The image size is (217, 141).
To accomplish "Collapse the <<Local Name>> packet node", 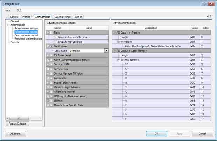I will pos(118,60).
